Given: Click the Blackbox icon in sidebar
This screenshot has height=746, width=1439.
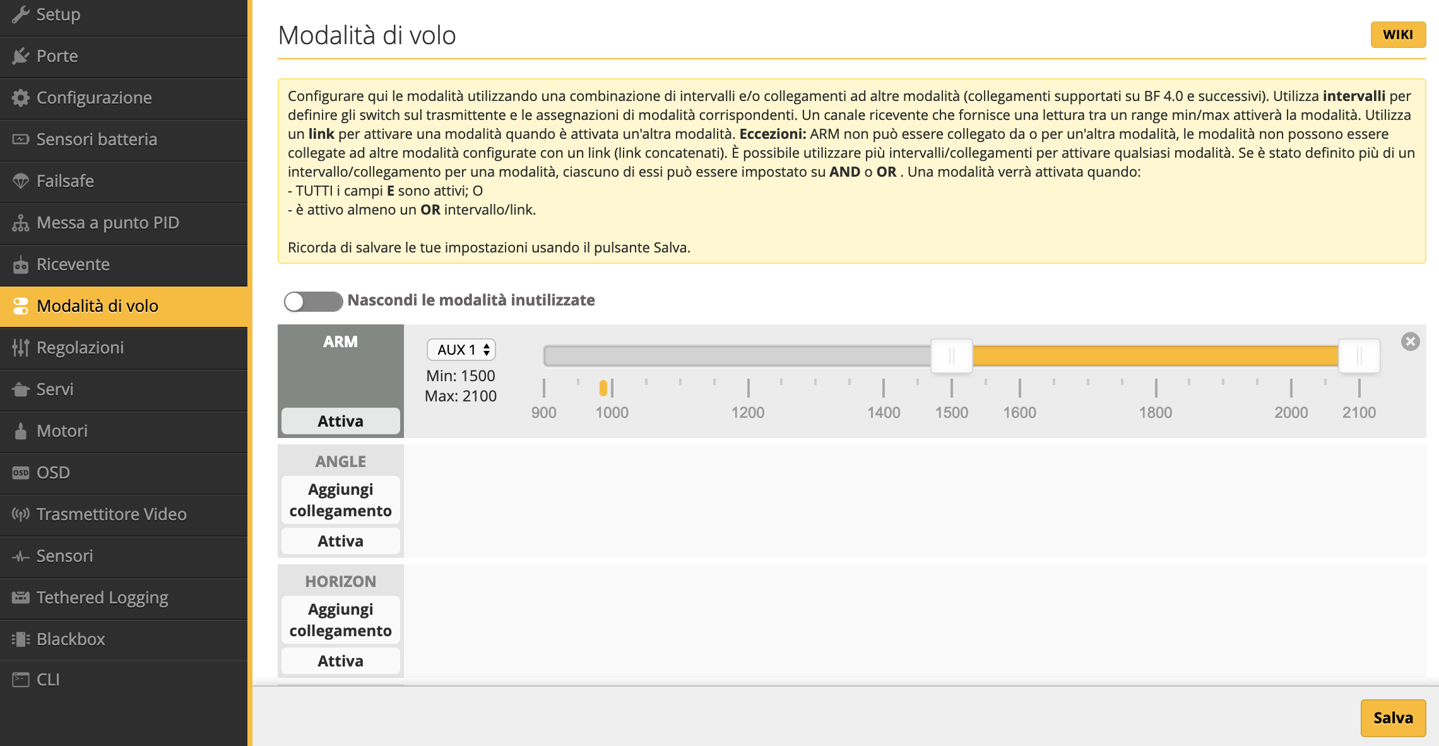Looking at the screenshot, I should click(x=20, y=639).
